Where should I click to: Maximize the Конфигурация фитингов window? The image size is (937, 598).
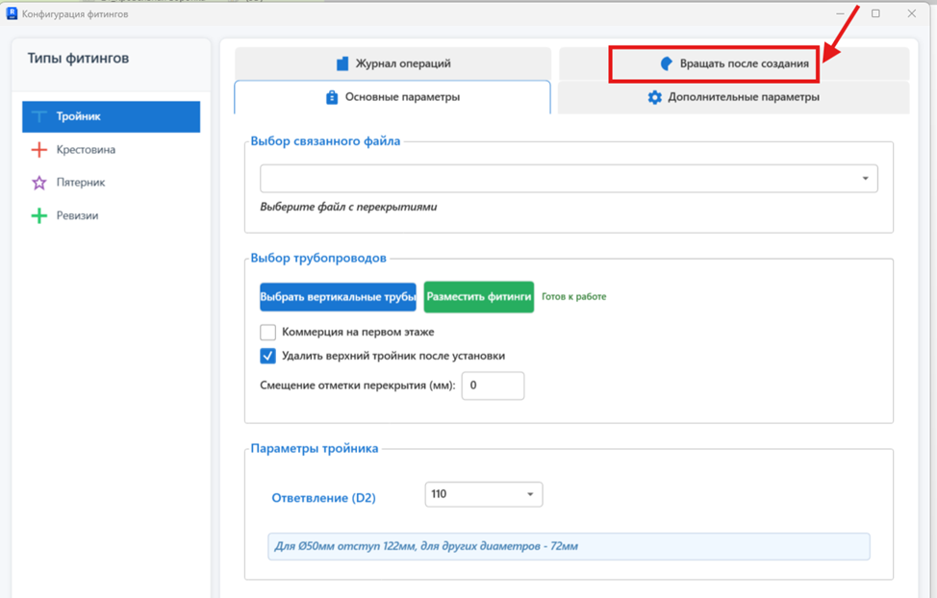875,13
